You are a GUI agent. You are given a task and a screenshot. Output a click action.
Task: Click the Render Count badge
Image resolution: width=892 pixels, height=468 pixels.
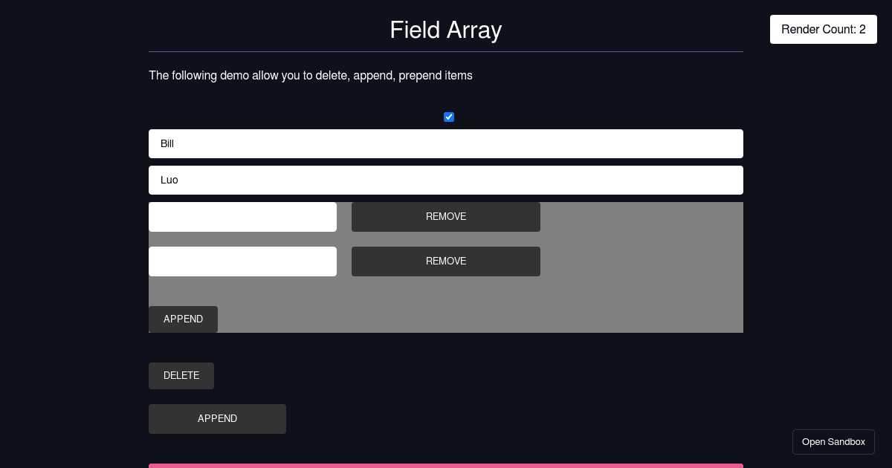824,30
